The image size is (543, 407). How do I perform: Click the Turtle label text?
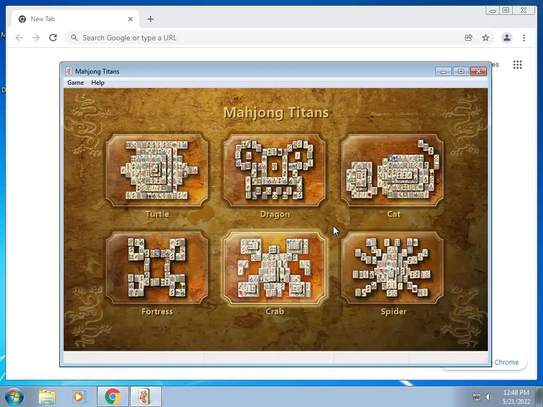(157, 214)
